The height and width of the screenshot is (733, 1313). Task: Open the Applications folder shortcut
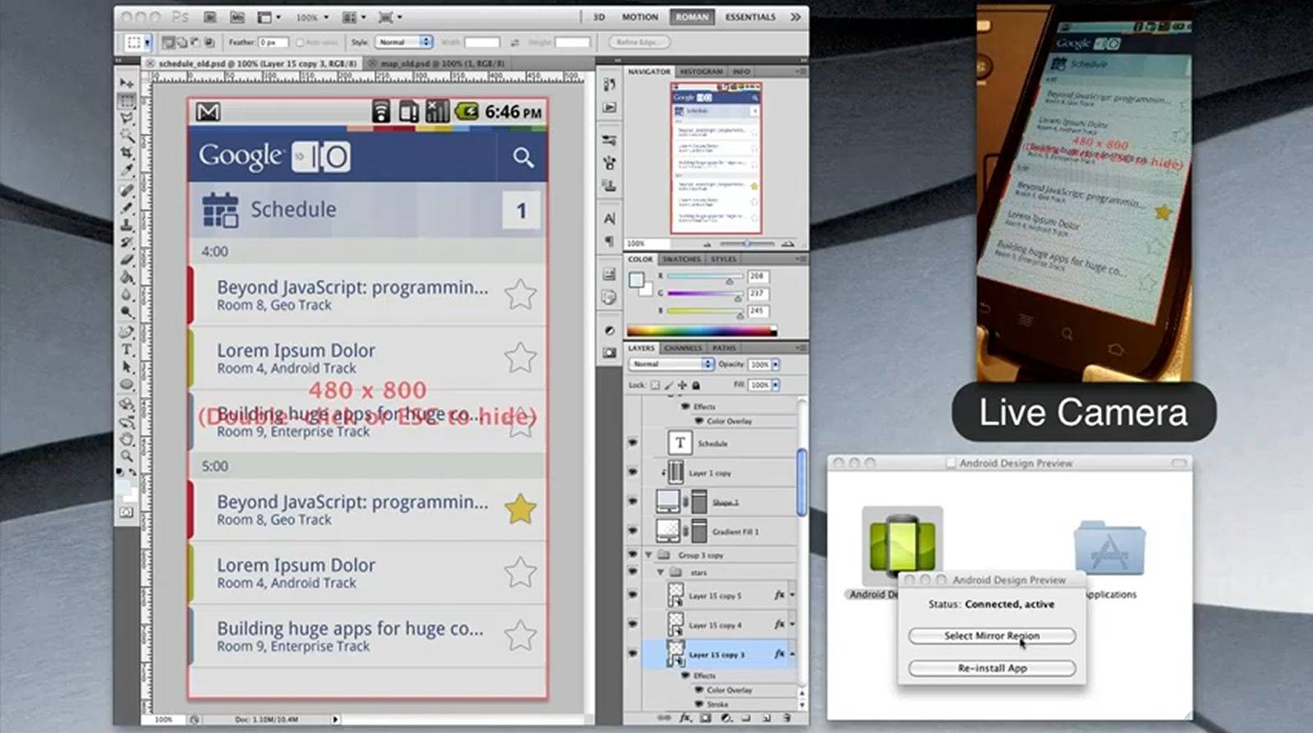(x=1109, y=546)
